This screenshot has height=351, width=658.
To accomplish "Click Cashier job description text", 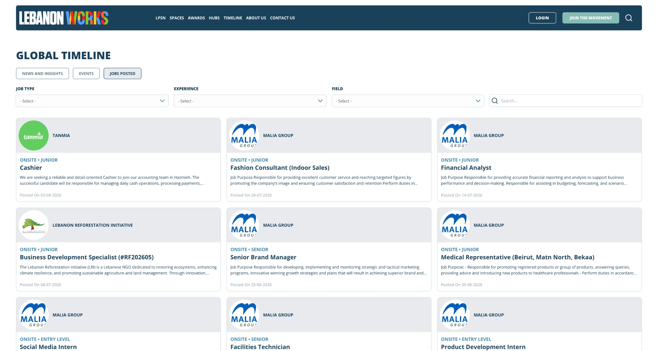I will click(112, 180).
